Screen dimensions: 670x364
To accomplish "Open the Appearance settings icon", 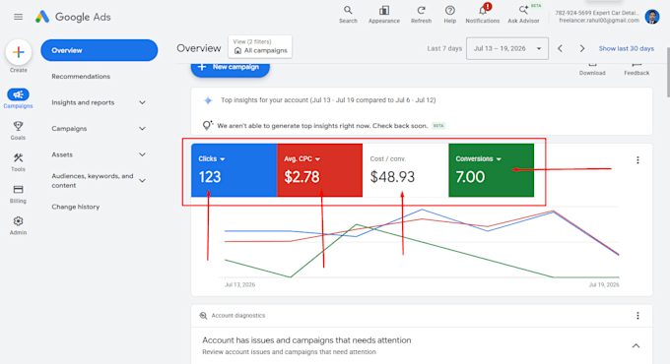I will [x=384, y=14].
